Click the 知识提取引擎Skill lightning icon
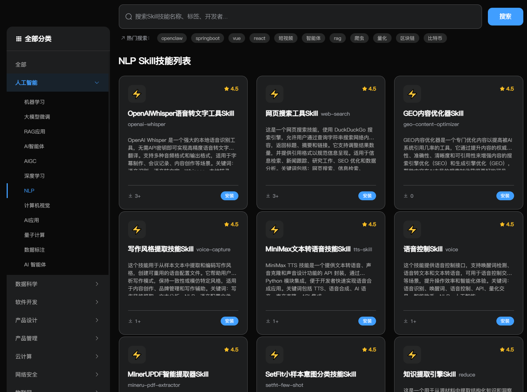The image size is (527, 392). pyautogui.click(x=412, y=355)
